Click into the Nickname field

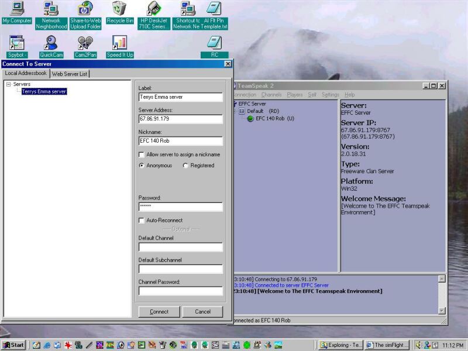(x=181, y=141)
